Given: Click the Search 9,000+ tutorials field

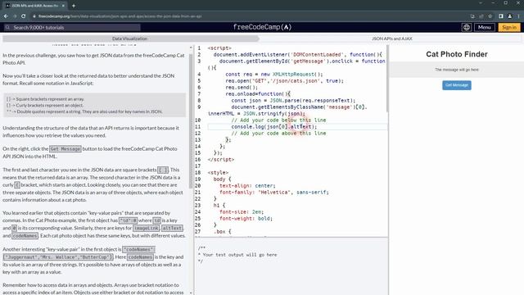Looking at the screenshot, I should 72,27.
